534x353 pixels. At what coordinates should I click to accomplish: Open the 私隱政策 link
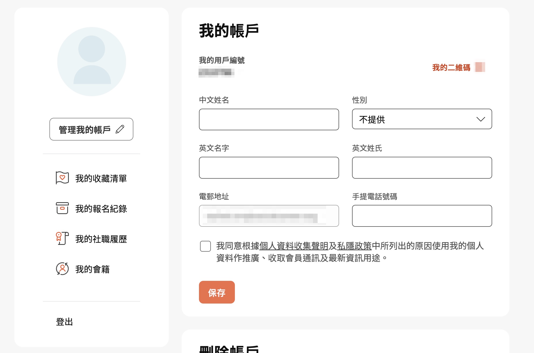[354, 246]
